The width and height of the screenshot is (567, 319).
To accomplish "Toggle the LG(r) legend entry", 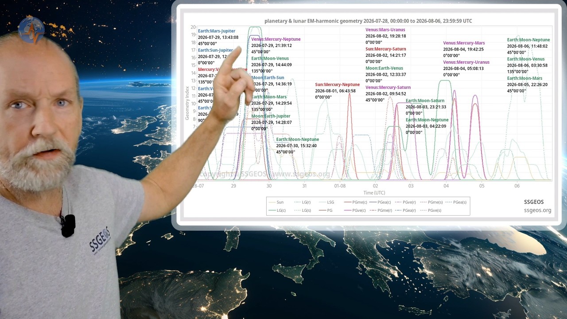I will (x=303, y=202).
